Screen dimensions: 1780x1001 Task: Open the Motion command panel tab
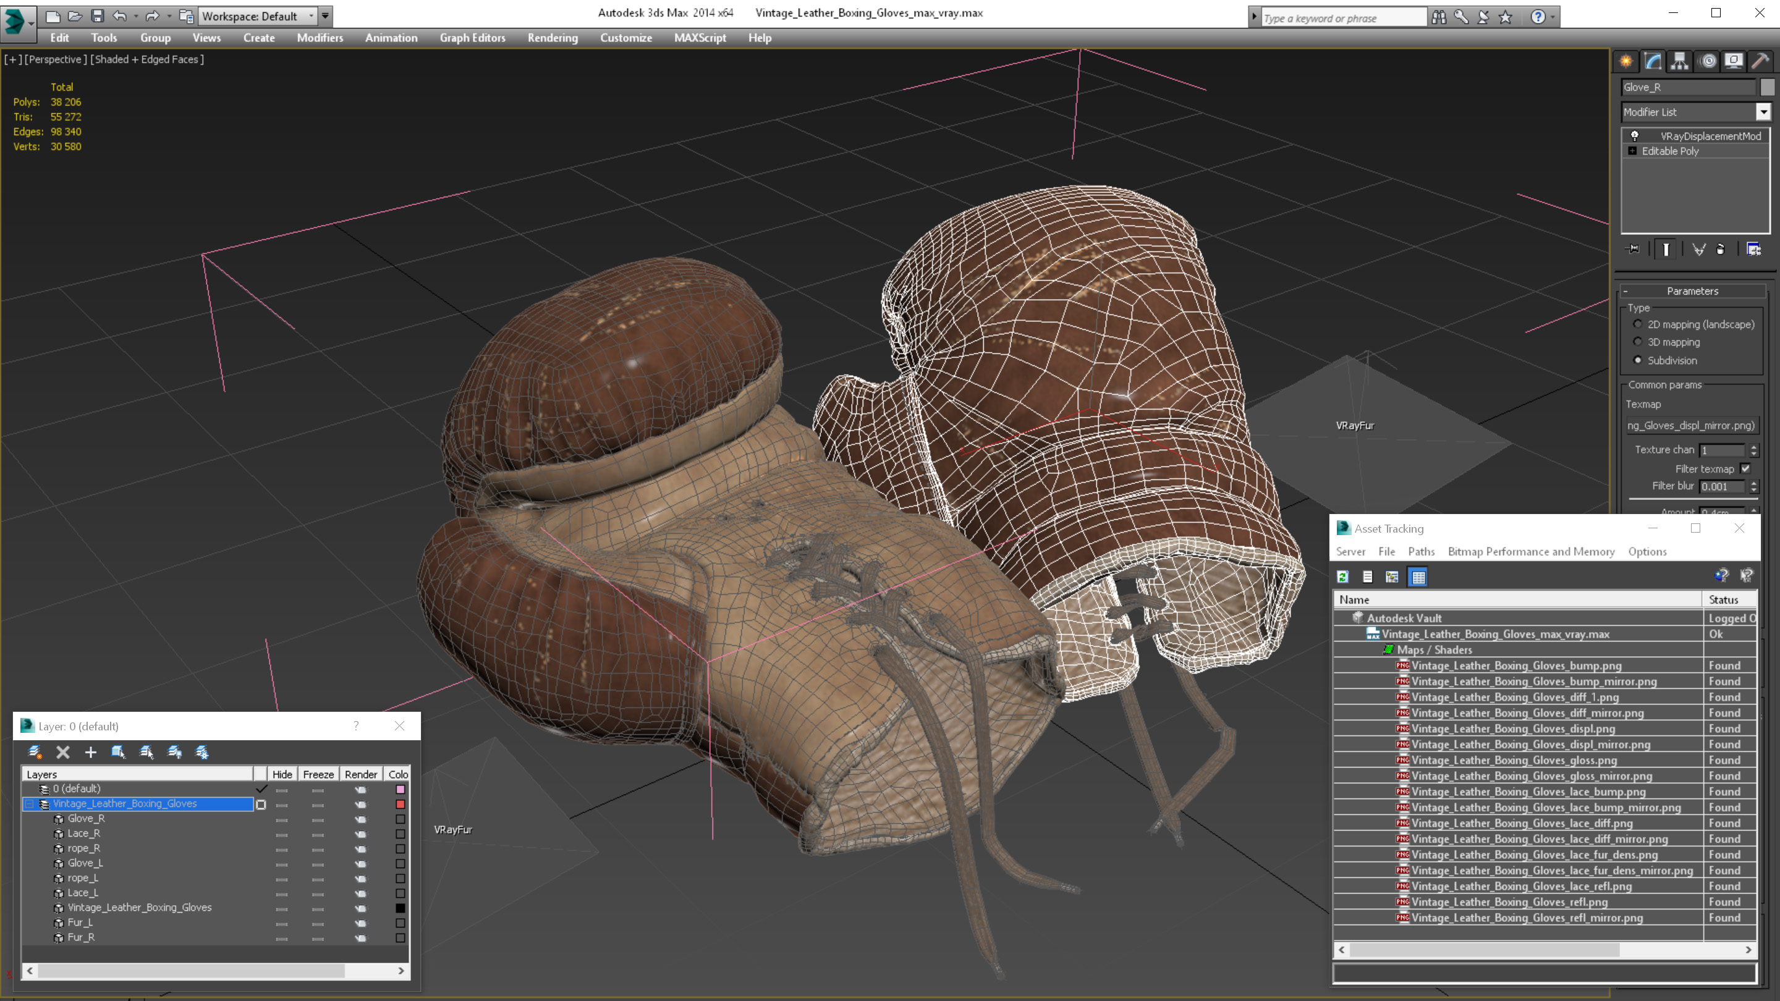click(x=1708, y=62)
